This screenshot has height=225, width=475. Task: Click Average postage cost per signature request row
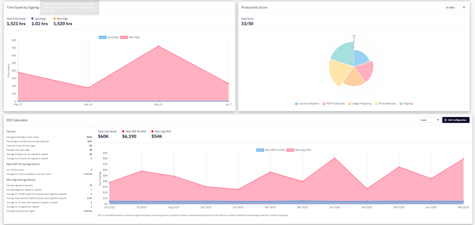[49, 154]
